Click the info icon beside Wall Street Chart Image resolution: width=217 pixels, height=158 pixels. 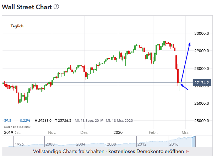click(56, 7)
